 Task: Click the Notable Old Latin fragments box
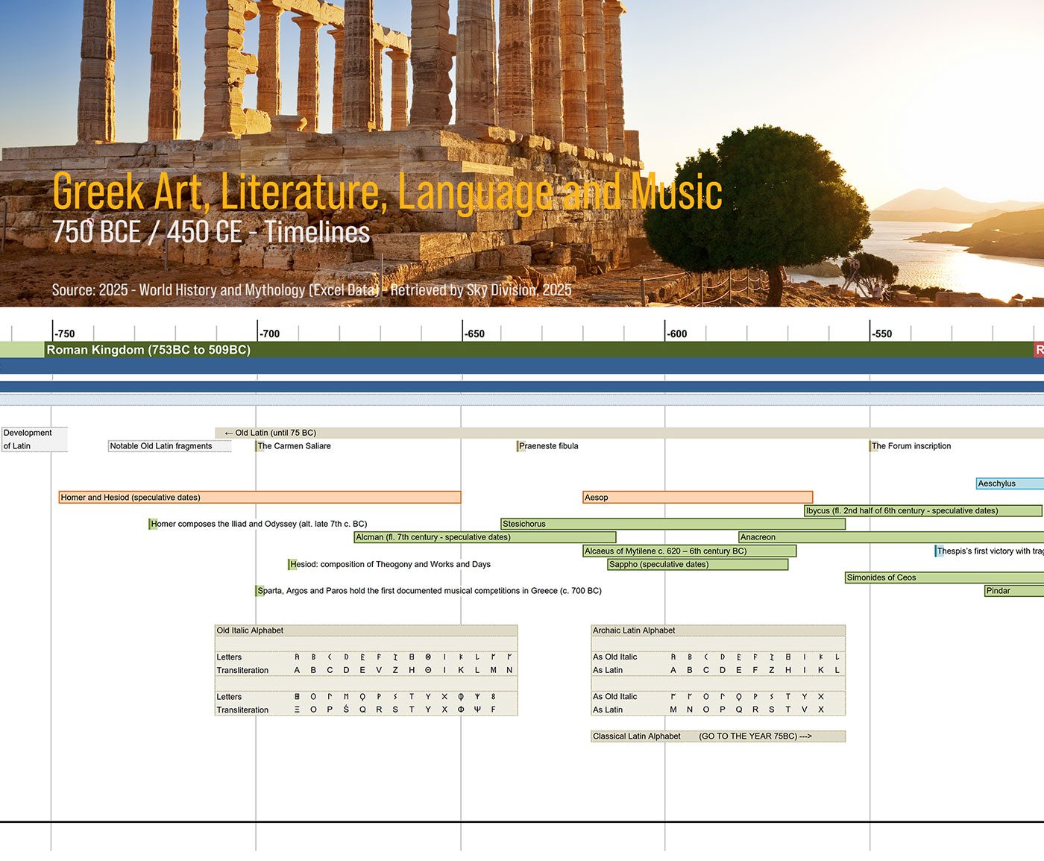(x=169, y=446)
